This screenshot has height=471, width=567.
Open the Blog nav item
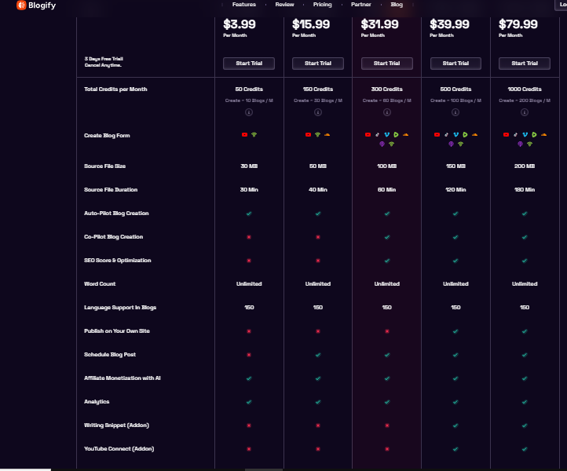pyautogui.click(x=397, y=5)
